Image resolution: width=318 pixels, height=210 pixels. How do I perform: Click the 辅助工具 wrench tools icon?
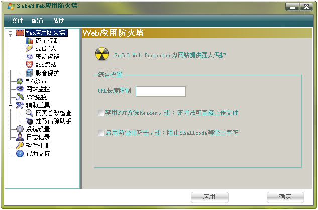click(20, 105)
